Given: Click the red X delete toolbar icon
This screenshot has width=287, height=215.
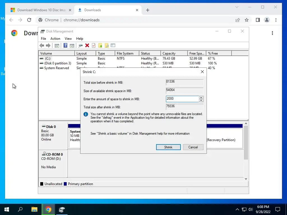Looking at the screenshot, I should 87,46.
